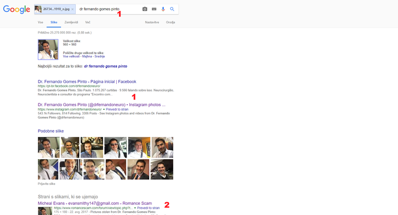This screenshot has height=215, width=398.
Task: Open third similar image in bottom row
Action: coord(94,170)
